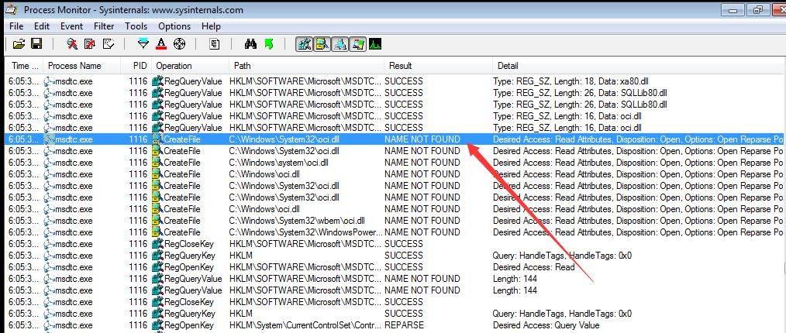Open the Options menu
This screenshot has height=333, width=786.
tap(174, 26)
